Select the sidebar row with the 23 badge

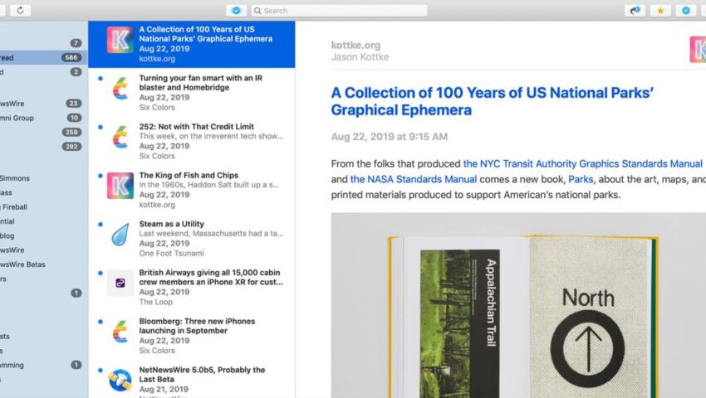click(x=42, y=104)
